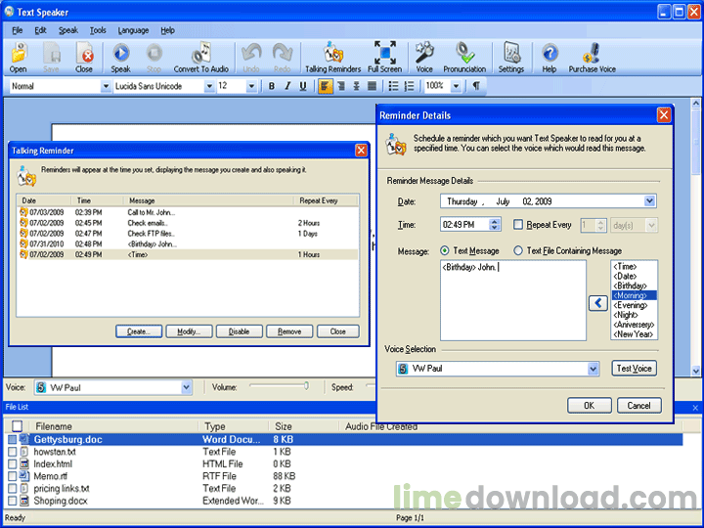Open Voice Selection dropdown in Reminder Details
The height and width of the screenshot is (528, 704).
click(x=593, y=369)
